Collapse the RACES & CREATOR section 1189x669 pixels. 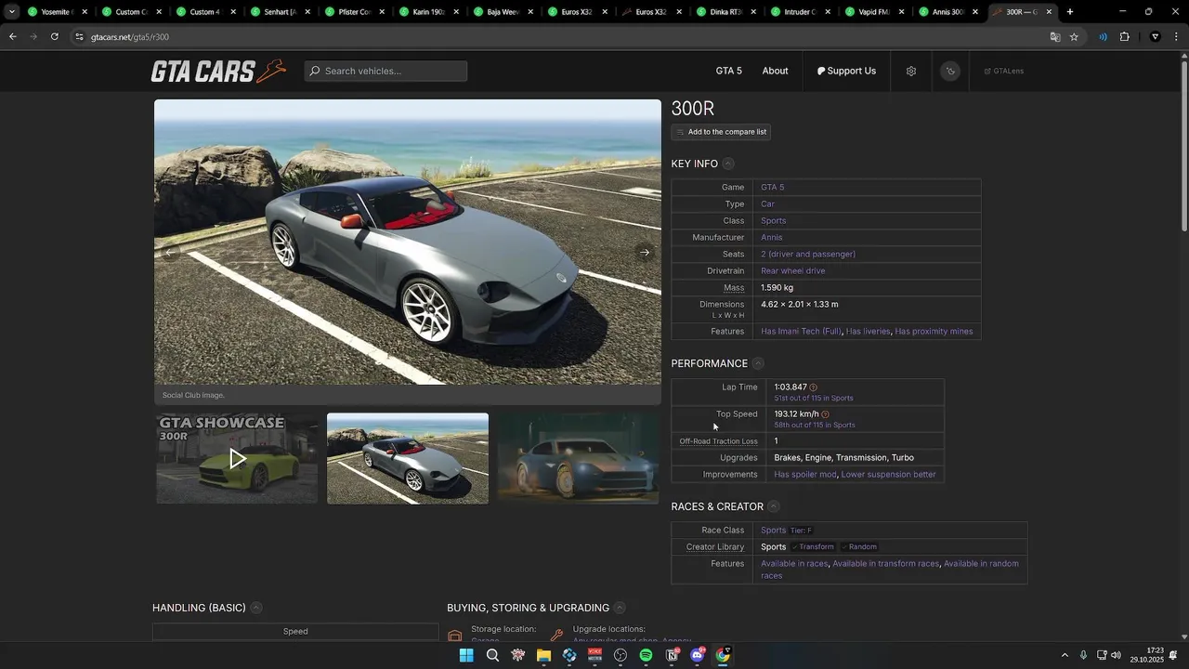coord(774,506)
